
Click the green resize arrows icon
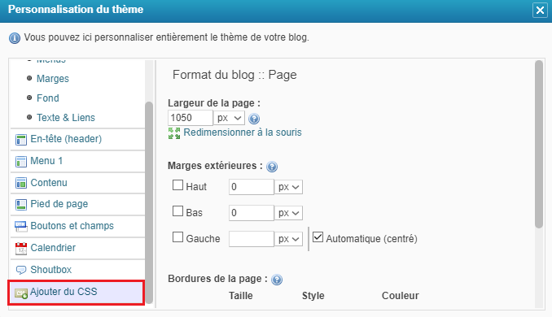[x=174, y=133]
